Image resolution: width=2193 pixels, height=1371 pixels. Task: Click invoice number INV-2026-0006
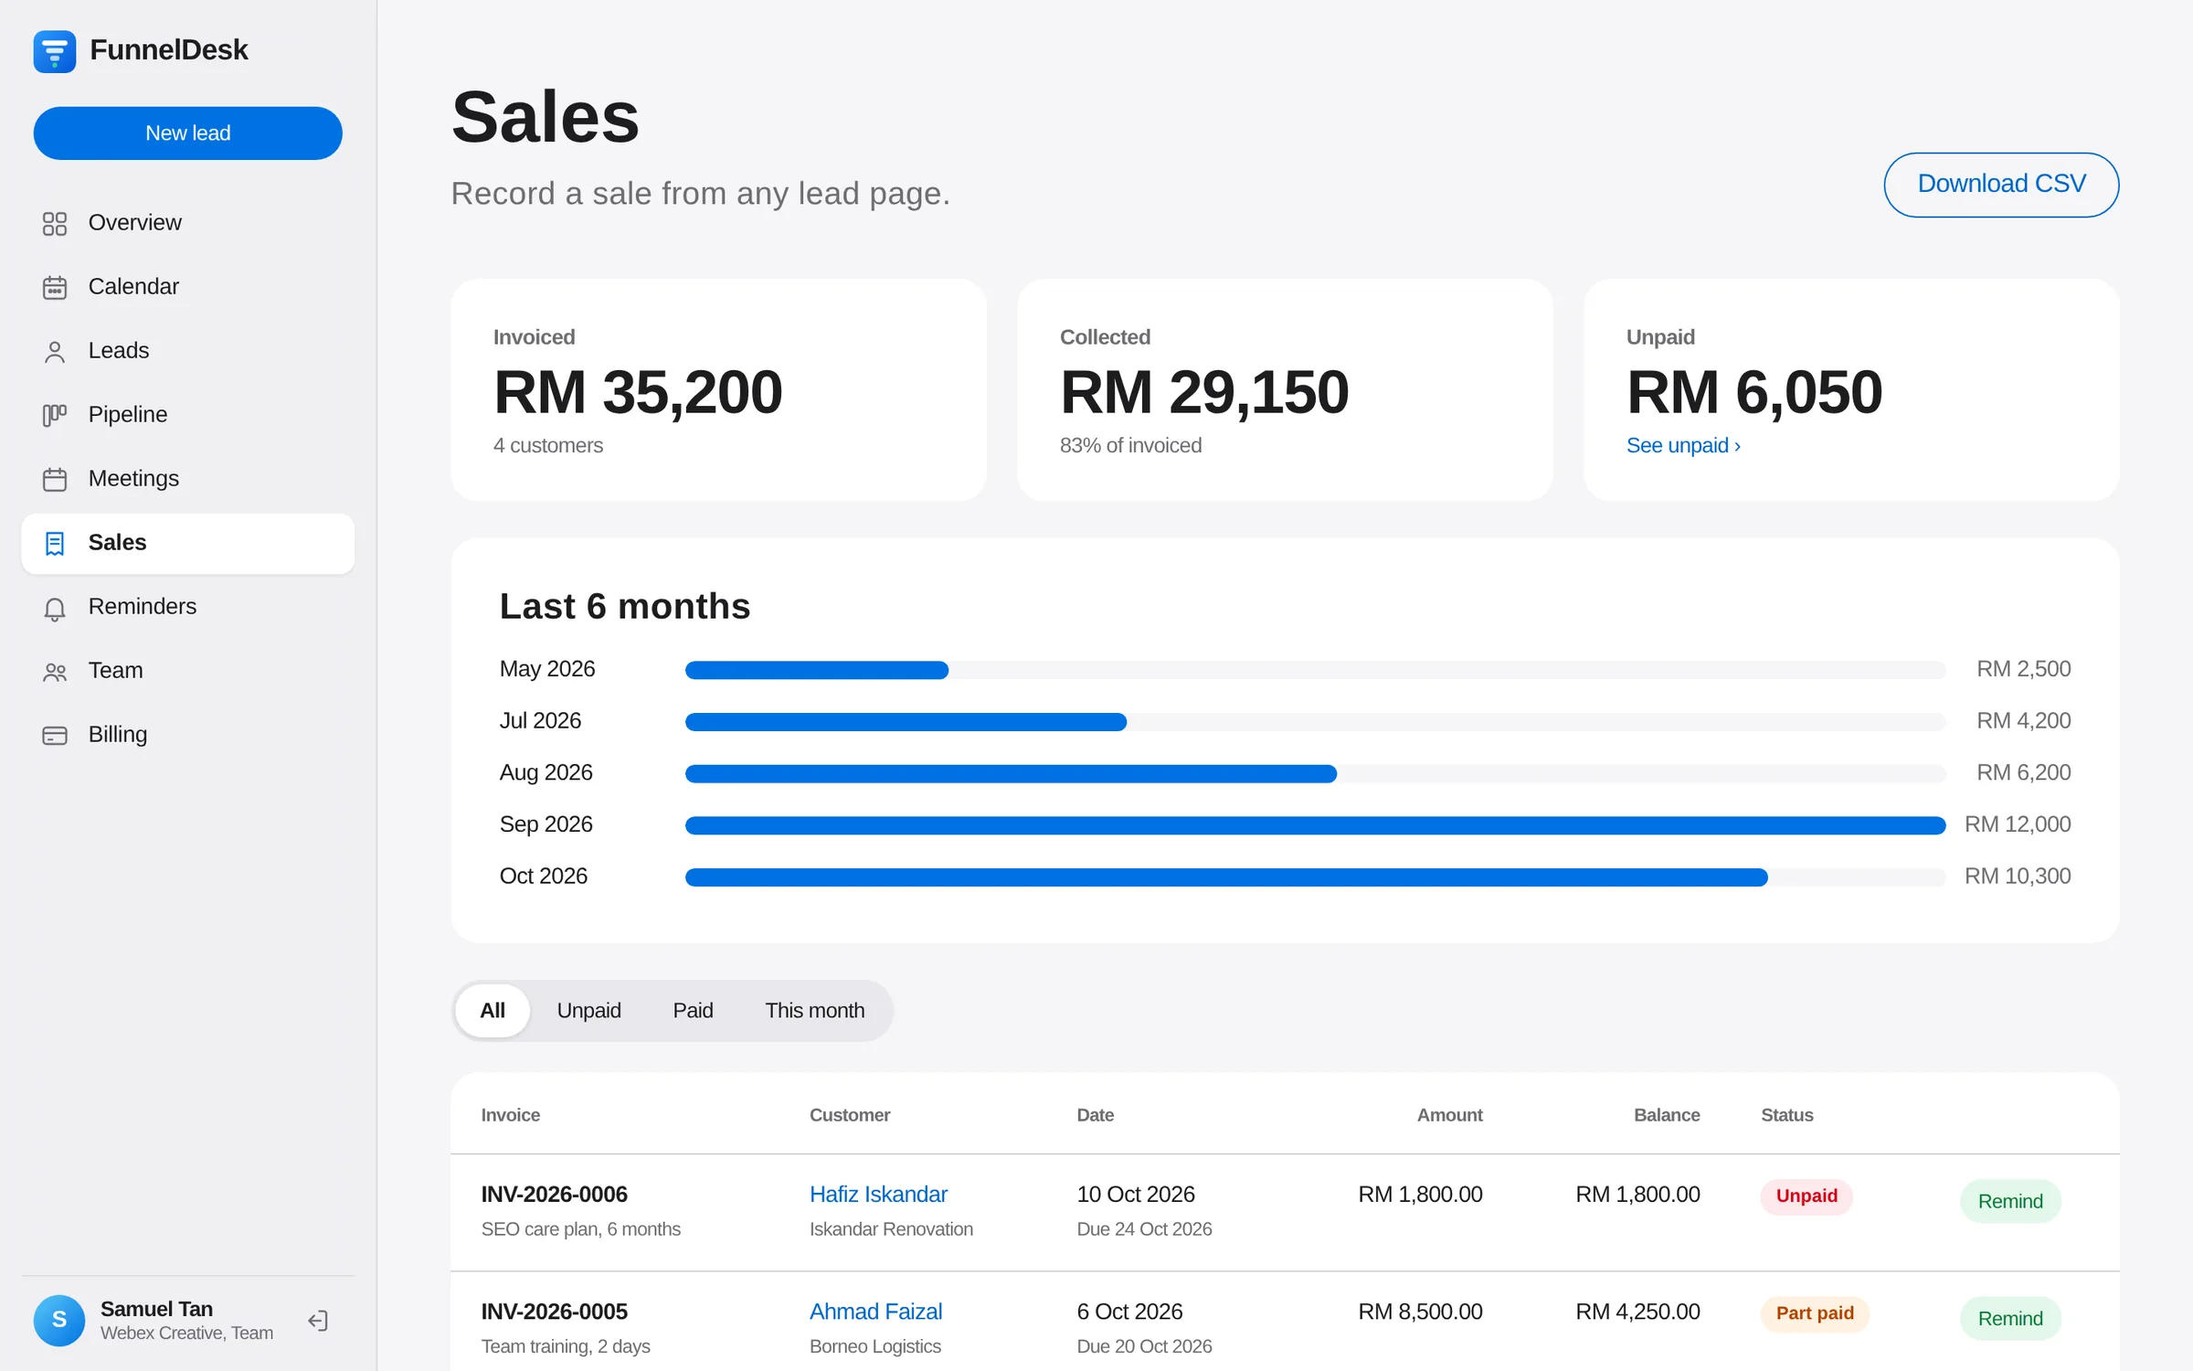point(555,1195)
